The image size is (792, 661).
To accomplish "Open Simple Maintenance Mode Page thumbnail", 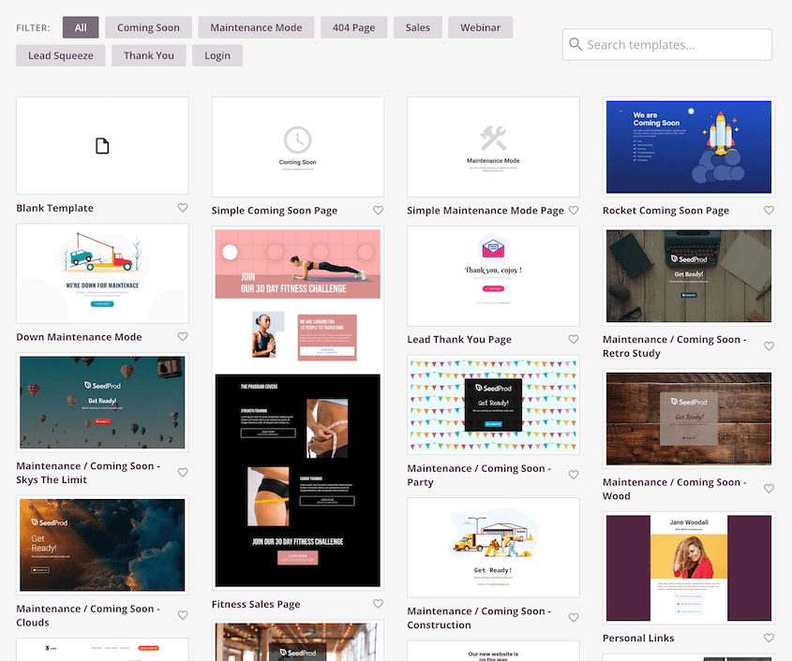I will pyautogui.click(x=493, y=147).
